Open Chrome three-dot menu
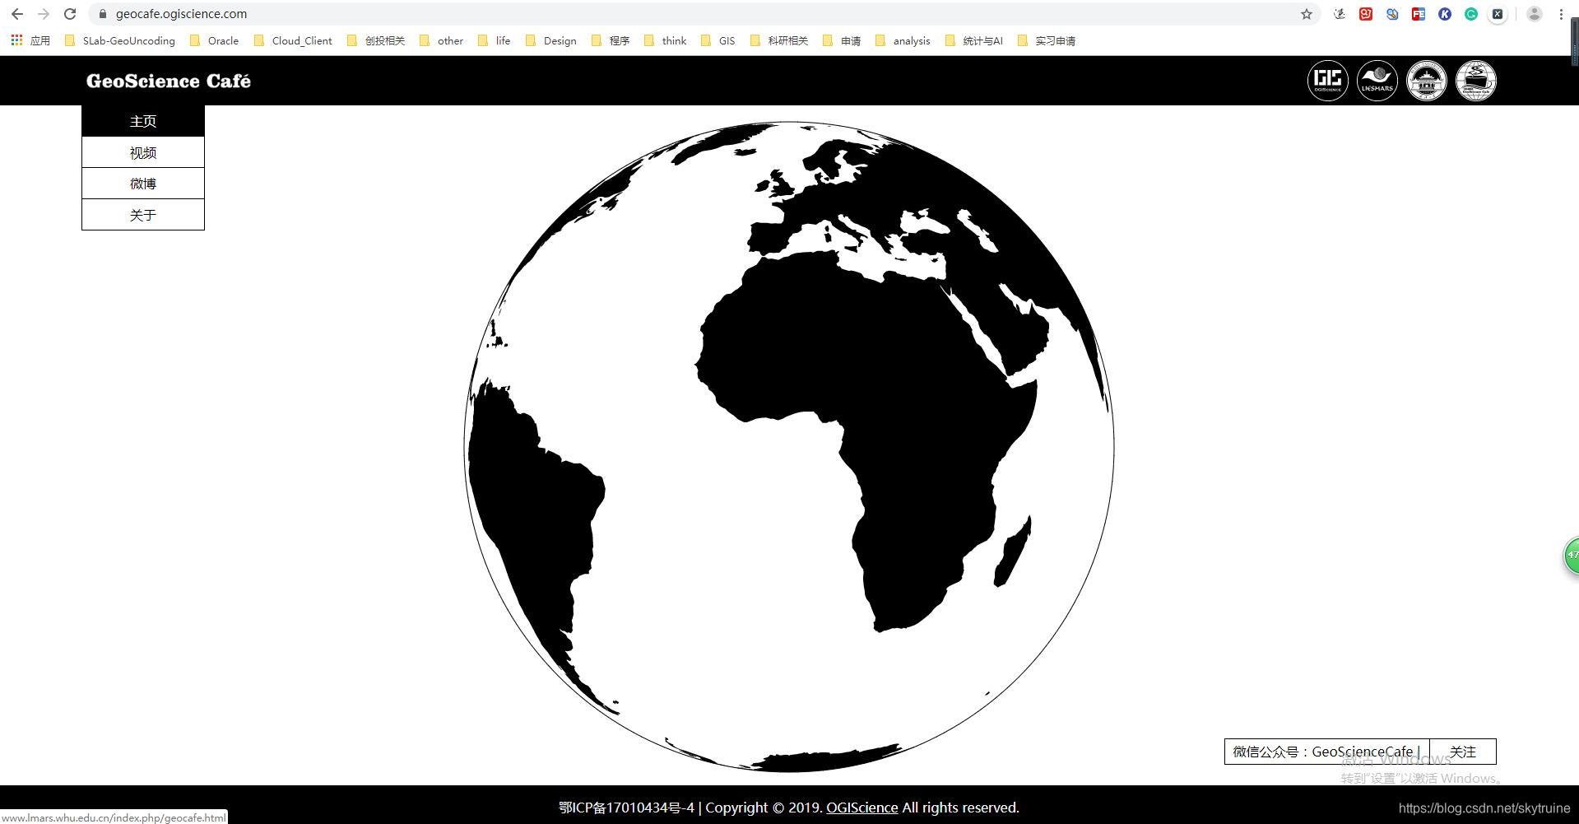 point(1561,14)
